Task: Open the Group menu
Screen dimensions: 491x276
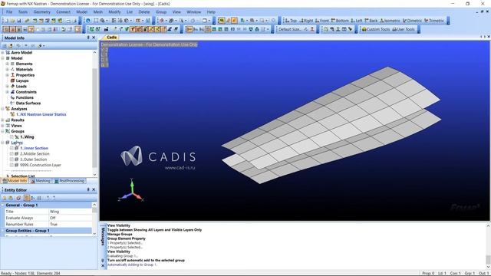Action: pyautogui.click(x=161, y=12)
